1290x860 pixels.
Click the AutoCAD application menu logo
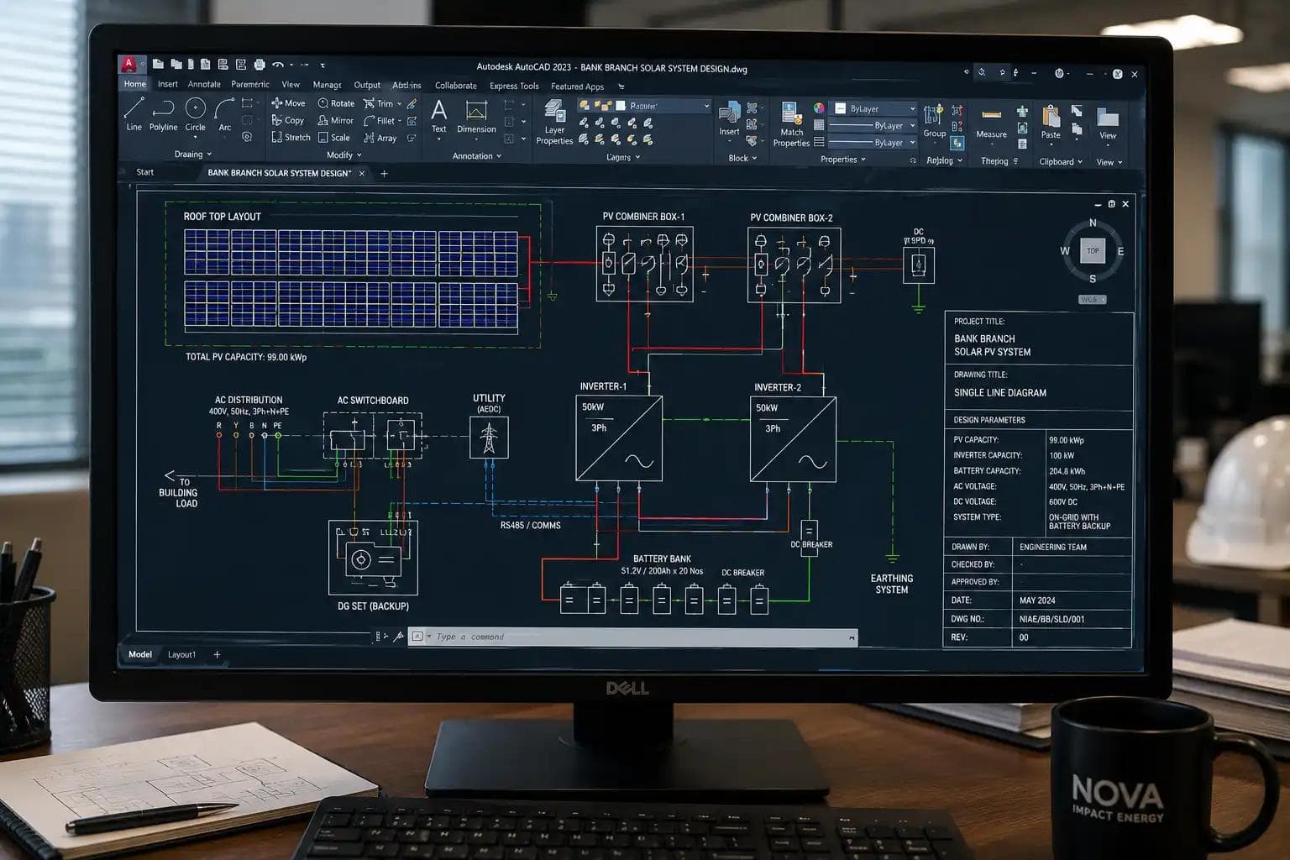click(x=128, y=64)
